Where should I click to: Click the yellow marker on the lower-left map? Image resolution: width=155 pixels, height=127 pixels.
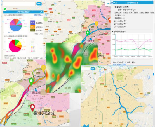tap(43, 68)
